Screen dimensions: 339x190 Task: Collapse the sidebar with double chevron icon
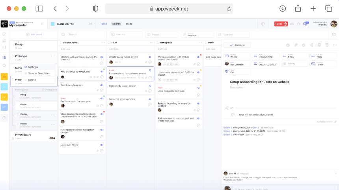tap(42, 24)
